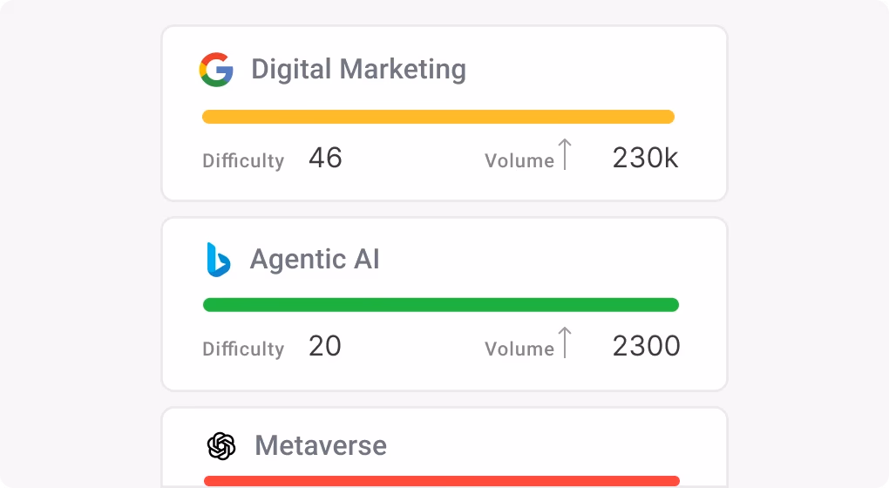Click the red Metaverse difficulty bar
Screen dimensions: 889x488
pos(441,481)
